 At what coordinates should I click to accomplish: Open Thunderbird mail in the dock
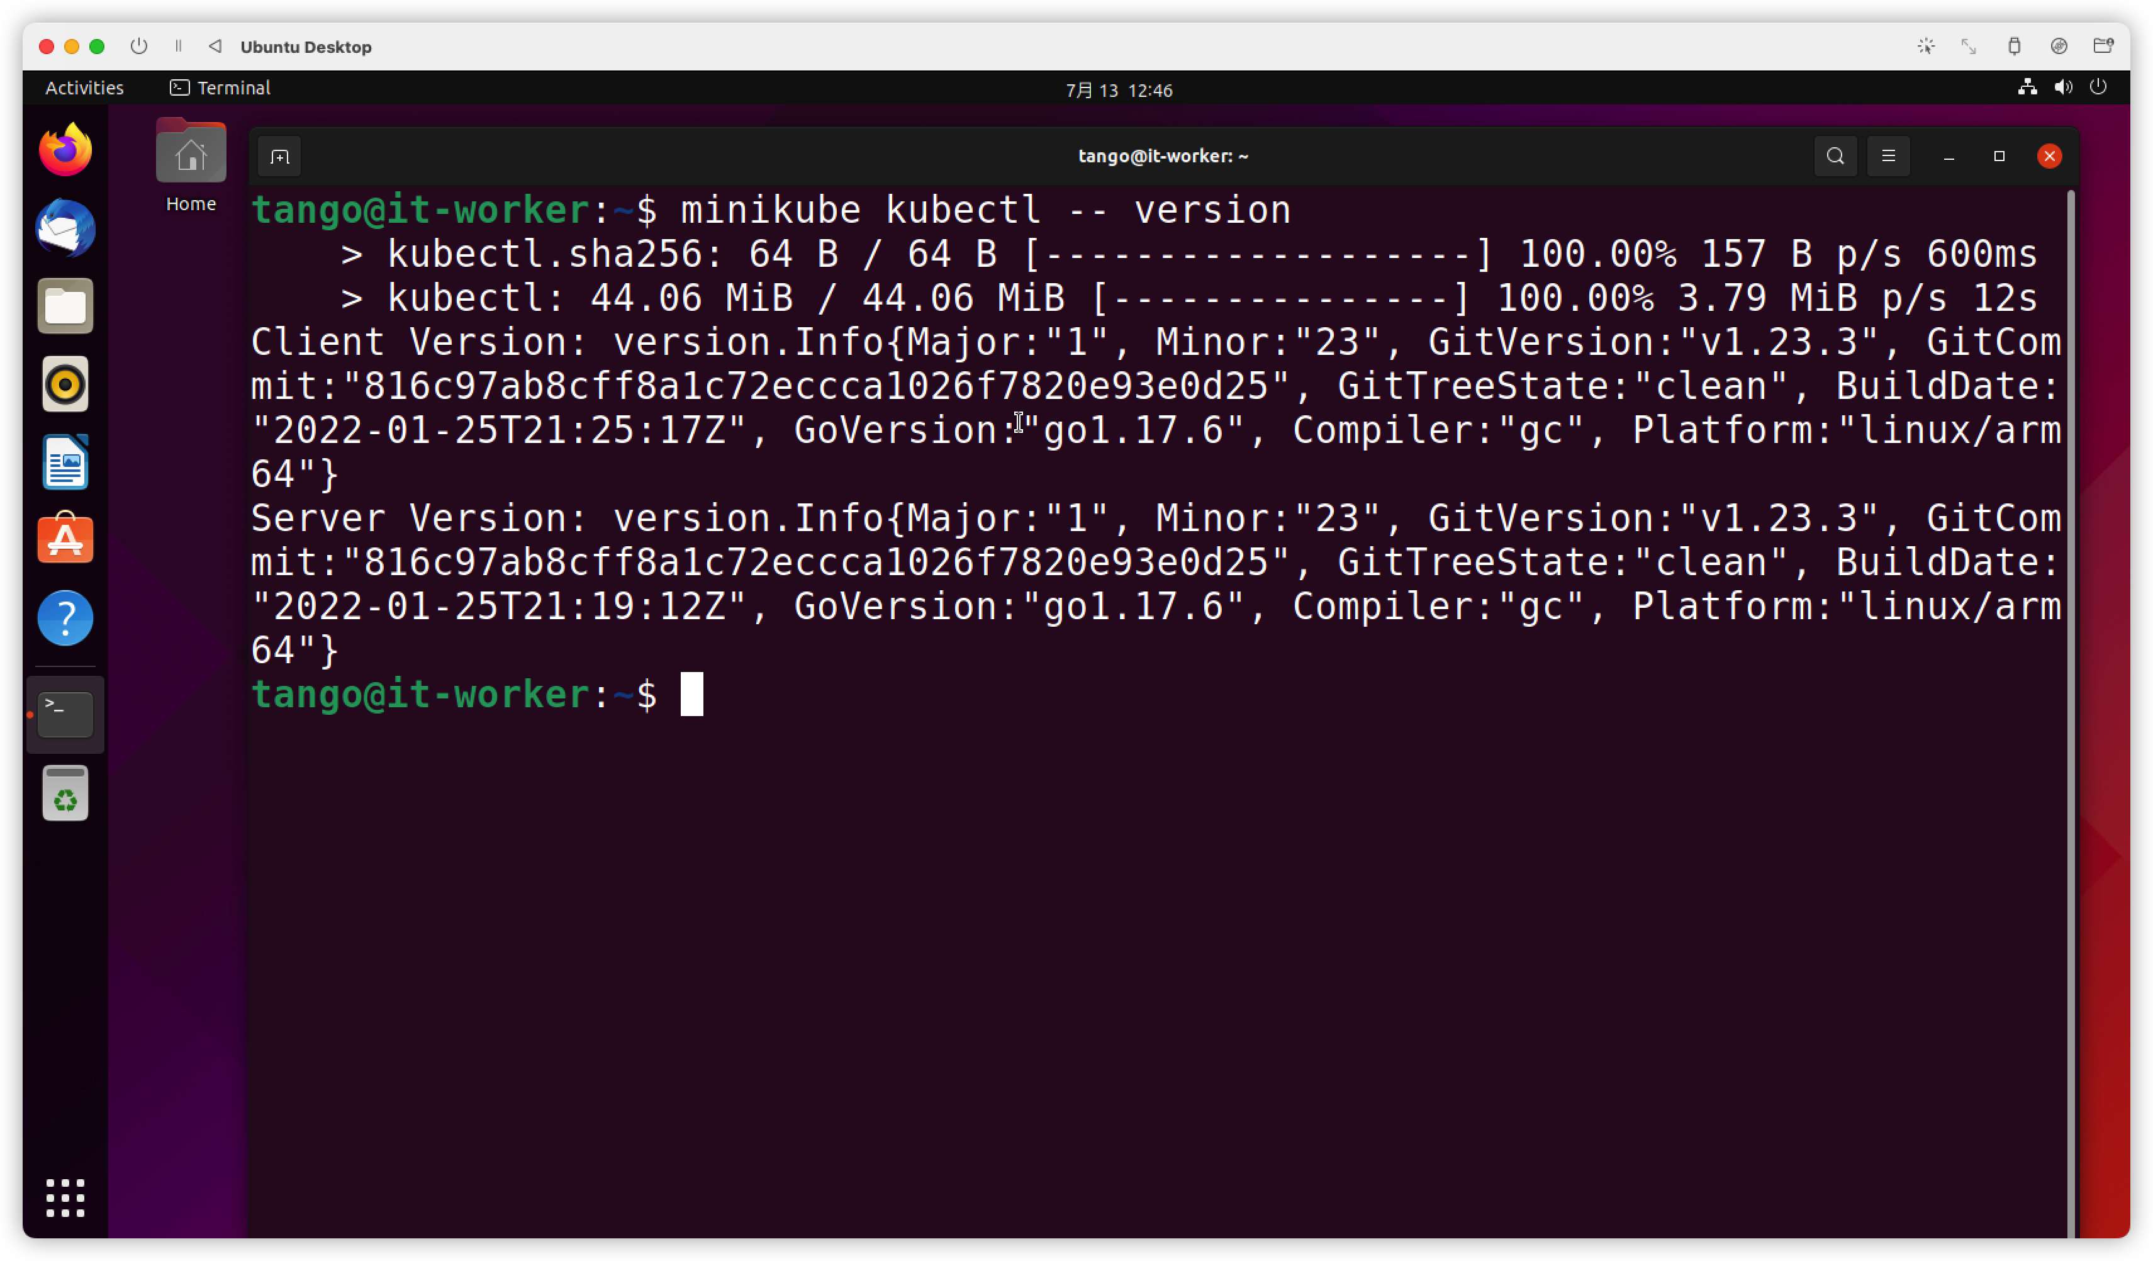pyautogui.click(x=66, y=228)
